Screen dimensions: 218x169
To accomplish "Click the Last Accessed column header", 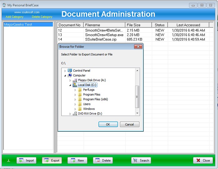I will [188, 25].
